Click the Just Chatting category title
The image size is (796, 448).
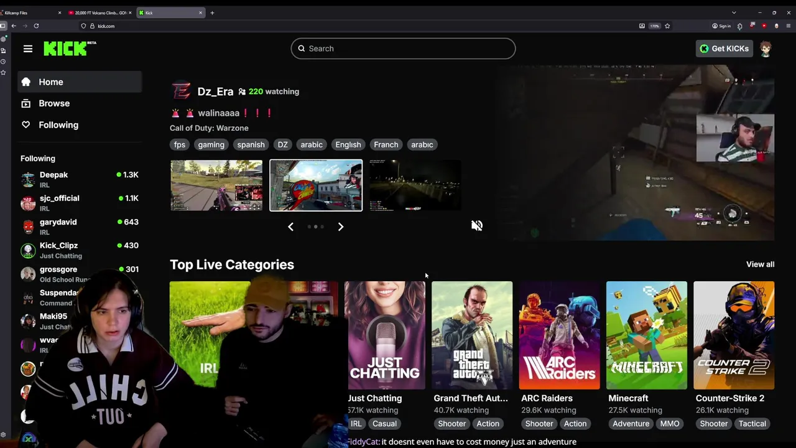coord(375,398)
